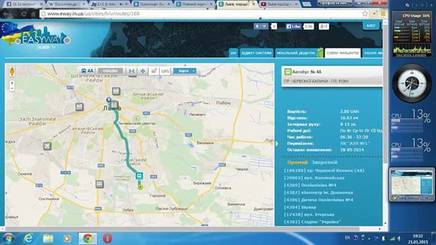Open the API tab
Viewport: 436px width, 245px height.
pos(233,53)
